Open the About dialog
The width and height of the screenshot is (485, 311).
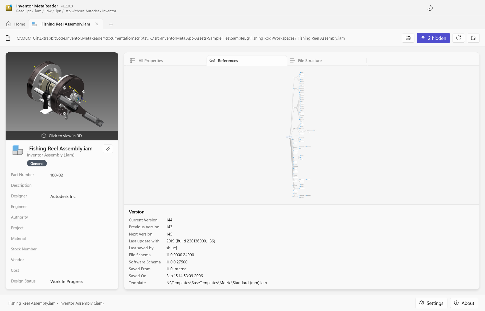click(x=464, y=303)
